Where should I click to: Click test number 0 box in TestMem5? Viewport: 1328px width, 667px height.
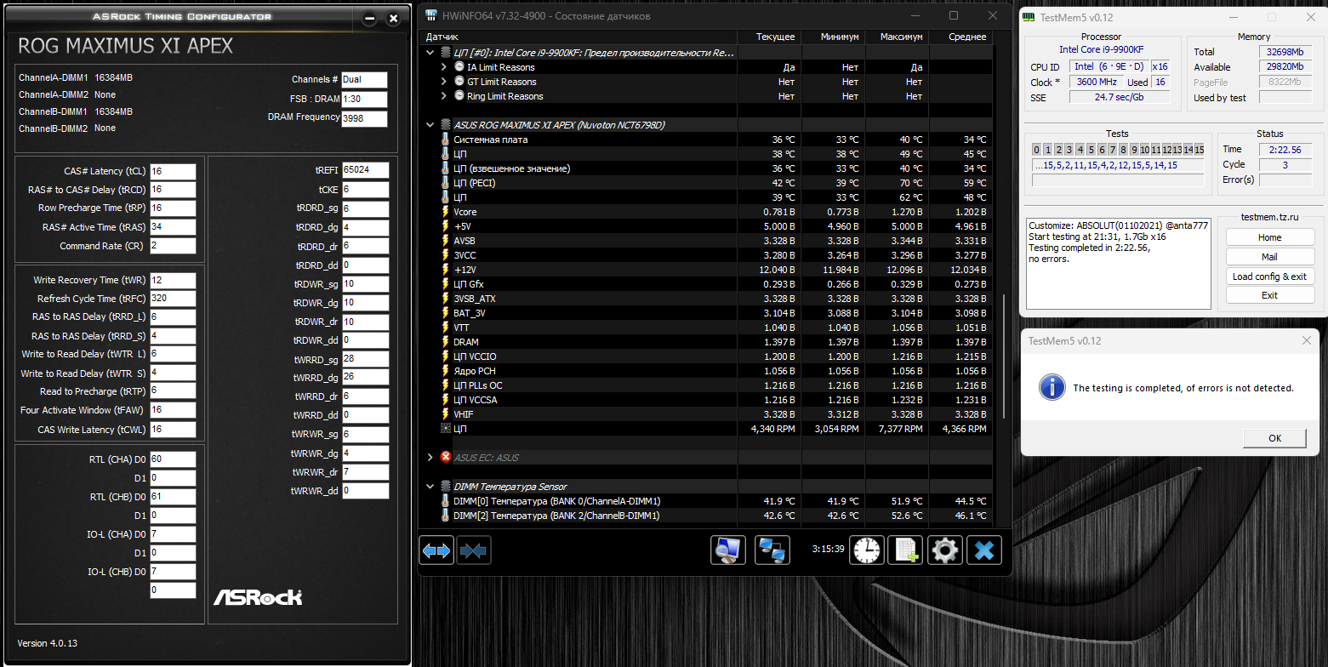point(1037,150)
